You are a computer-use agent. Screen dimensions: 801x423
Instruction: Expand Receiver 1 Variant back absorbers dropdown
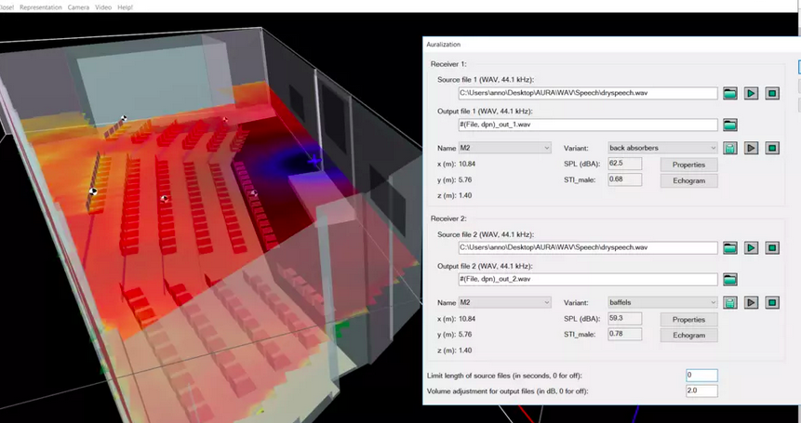point(662,148)
